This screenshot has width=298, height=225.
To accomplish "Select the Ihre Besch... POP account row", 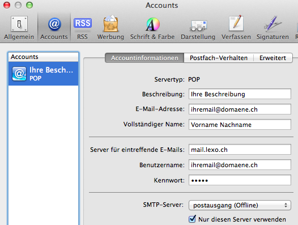I will pos(43,74).
